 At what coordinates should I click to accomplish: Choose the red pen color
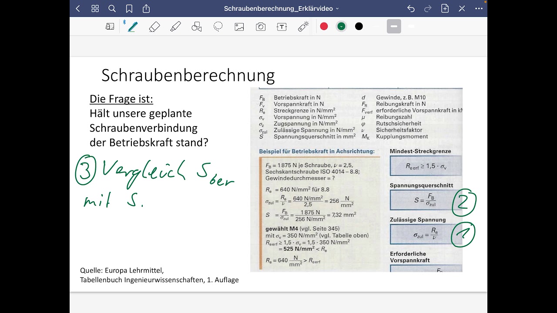324,27
